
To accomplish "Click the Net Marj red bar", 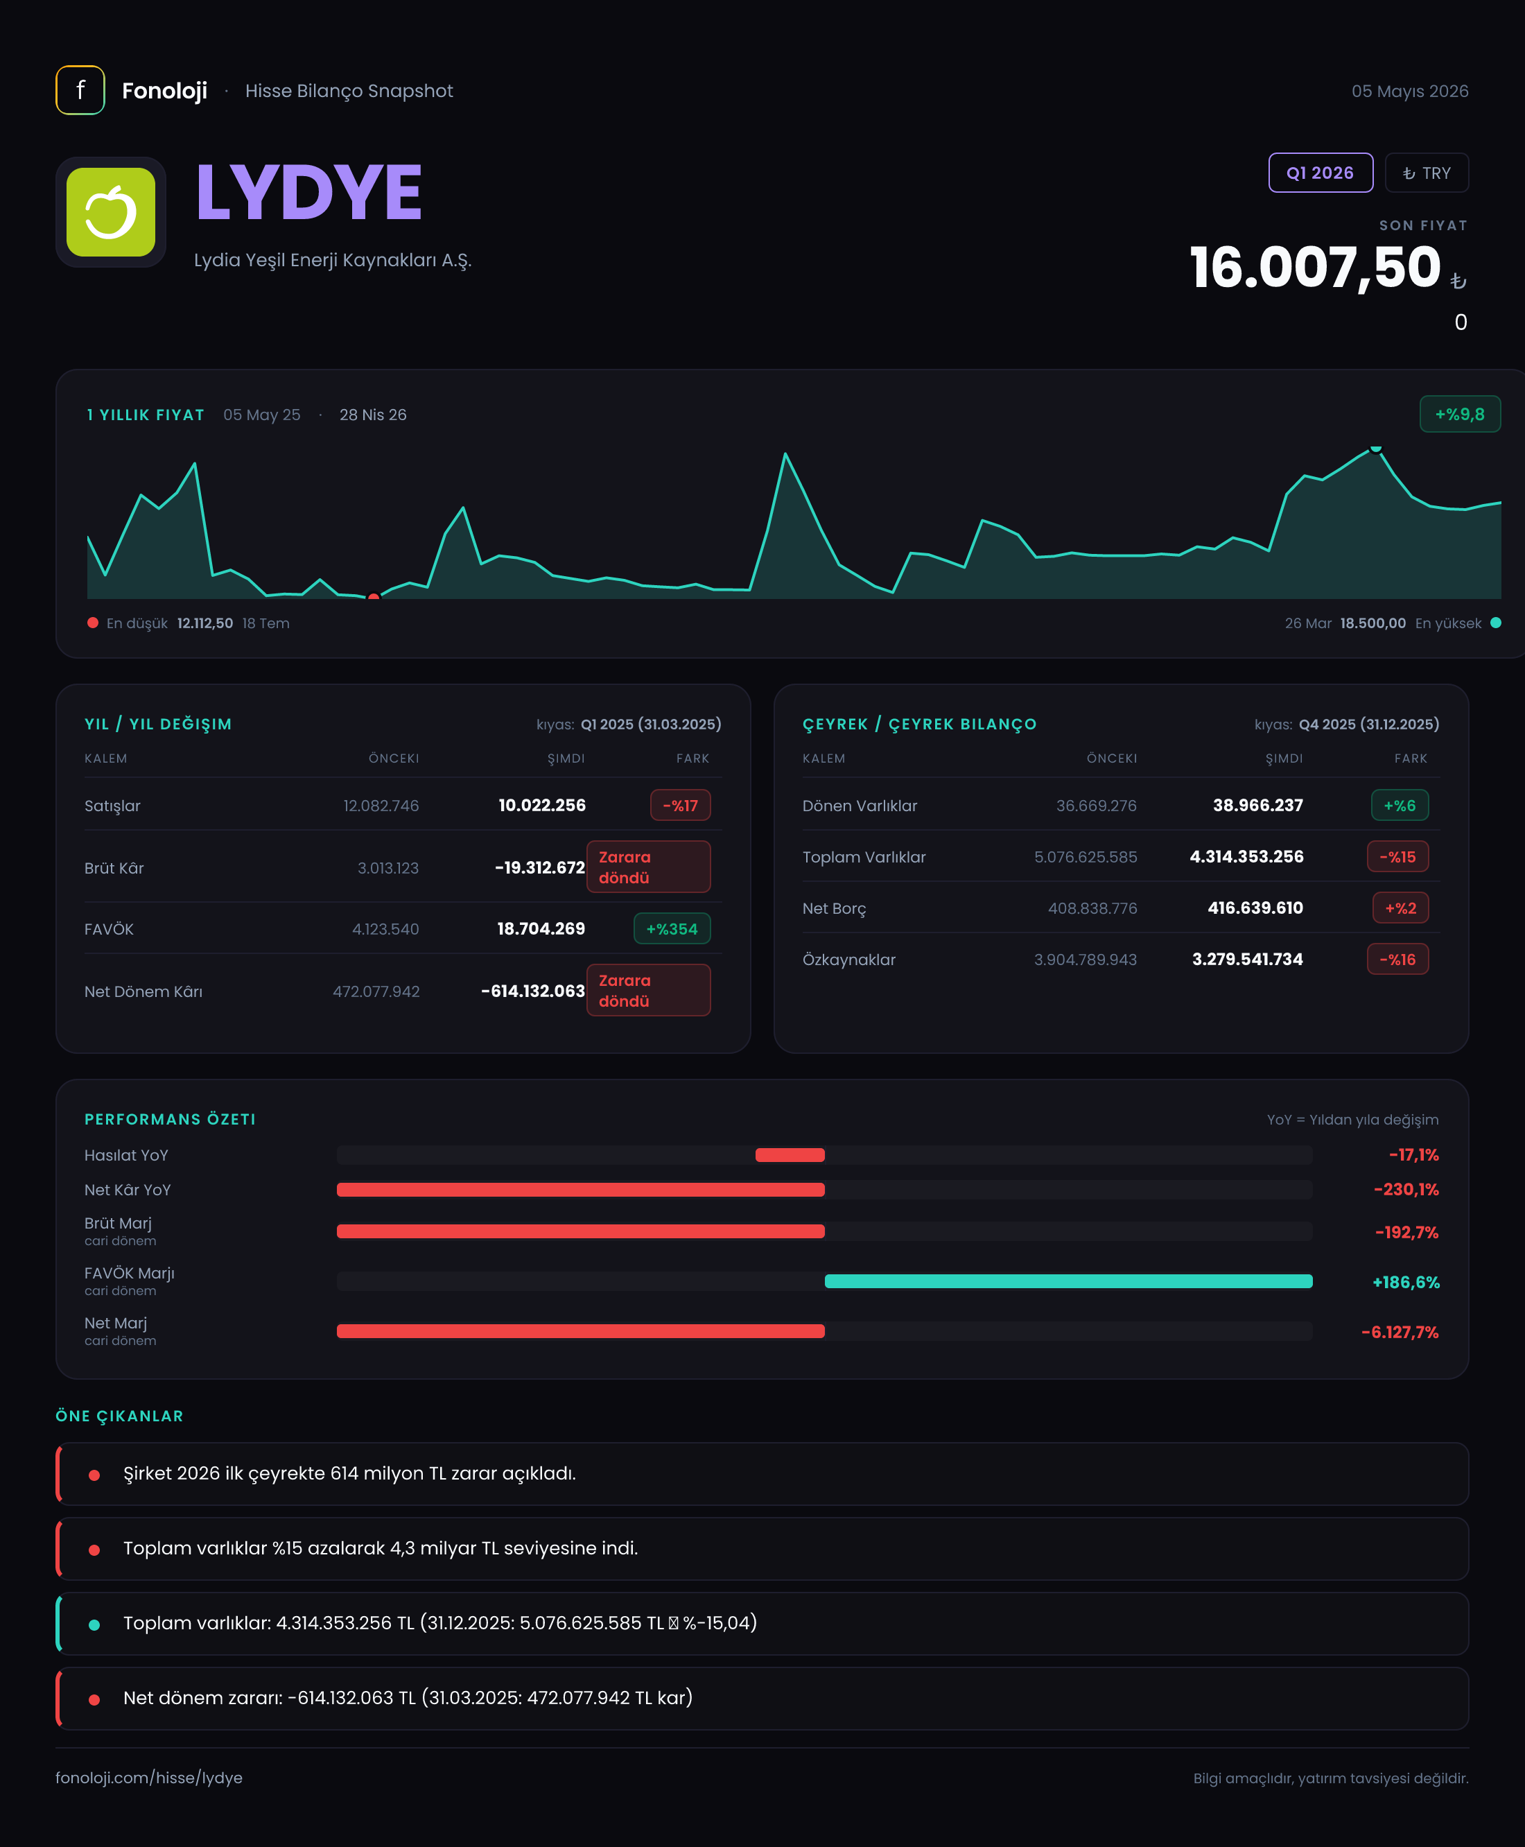I will [x=581, y=1331].
